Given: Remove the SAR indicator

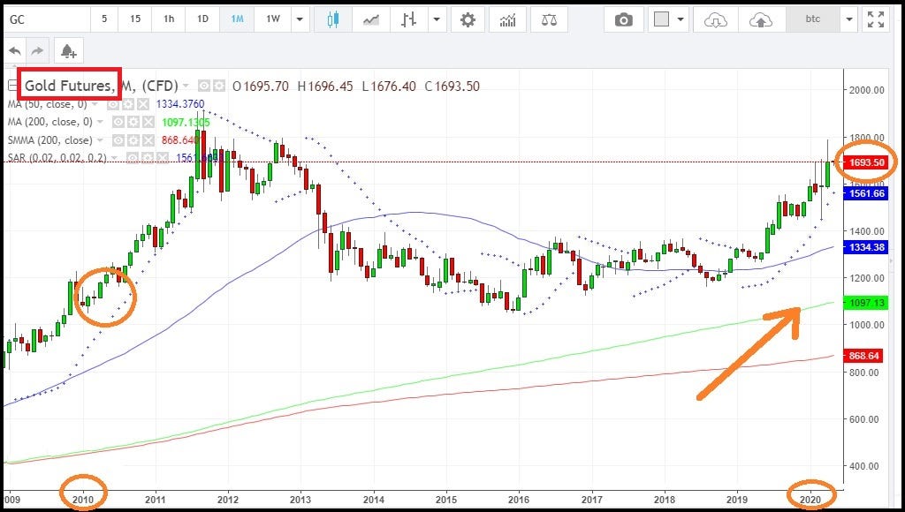Looking at the screenshot, I should coord(163,157).
